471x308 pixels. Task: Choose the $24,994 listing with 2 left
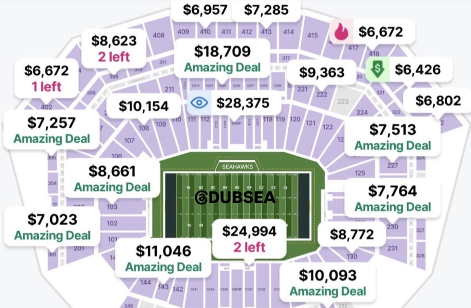[249, 238]
